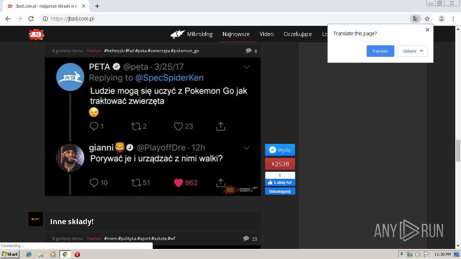The height and width of the screenshot is (259, 461).
Task: Click the Translate button in popup
Action: pyautogui.click(x=380, y=51)
